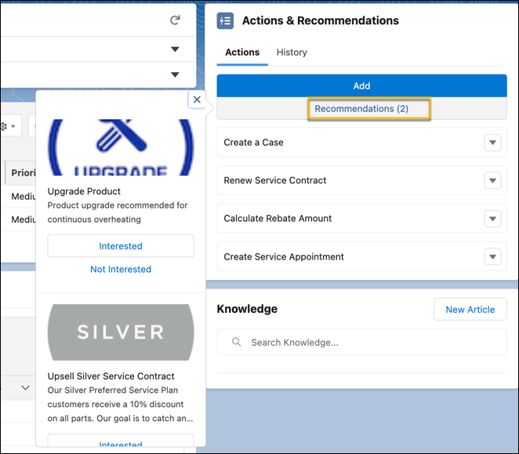Expand the Renew Service Contract dropdown

coord(492,180)
